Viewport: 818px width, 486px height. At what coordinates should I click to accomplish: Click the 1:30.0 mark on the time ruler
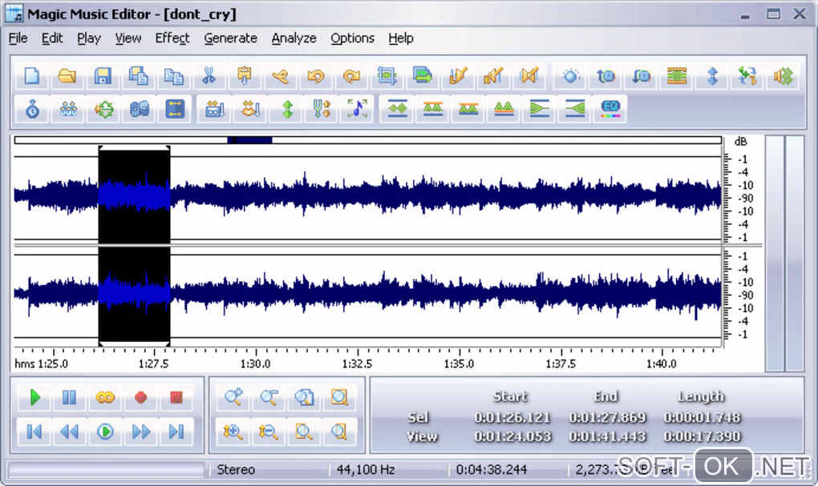coord(255,363)
